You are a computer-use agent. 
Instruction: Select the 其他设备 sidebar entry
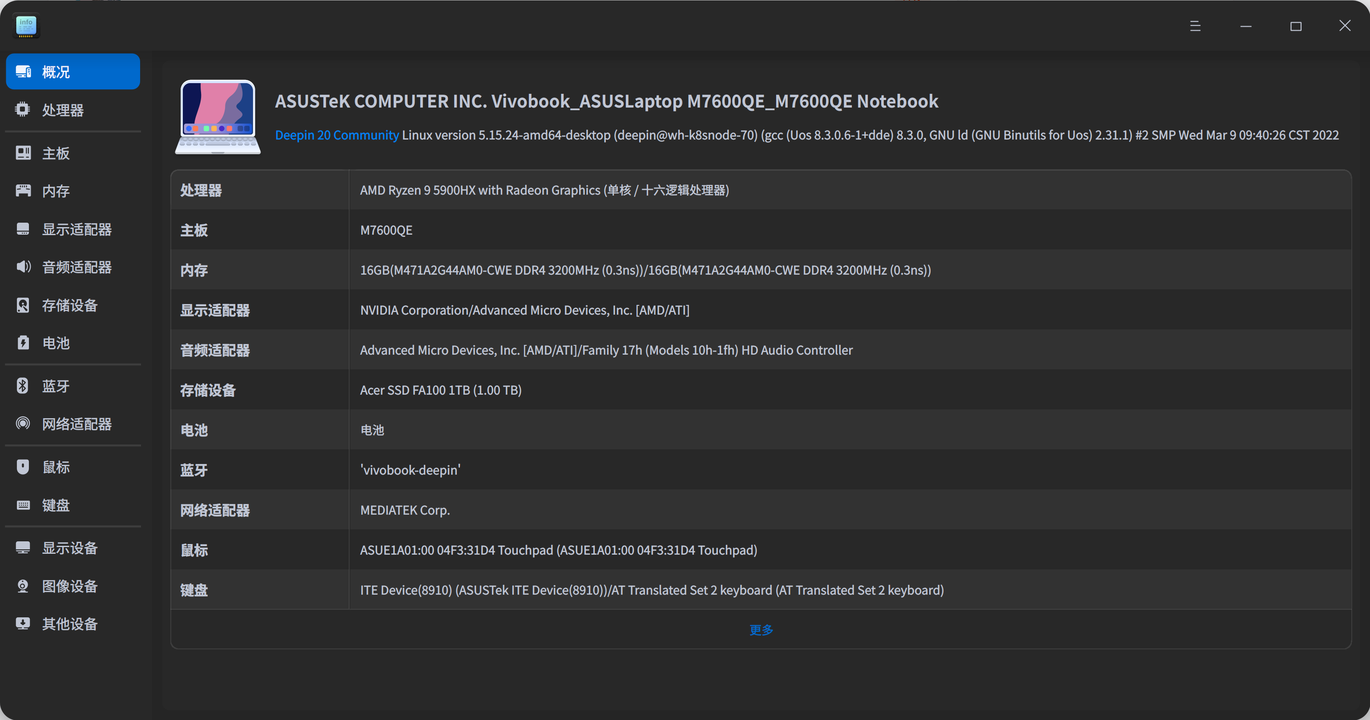[x=70, y=624]
